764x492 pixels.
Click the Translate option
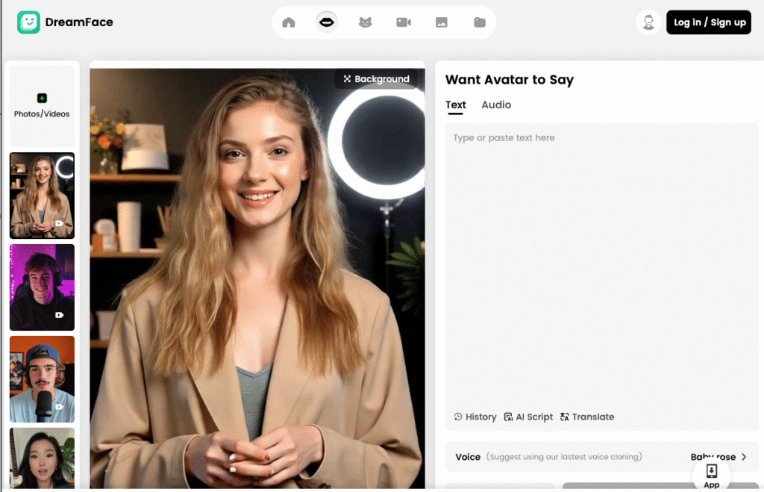(587, 417)
